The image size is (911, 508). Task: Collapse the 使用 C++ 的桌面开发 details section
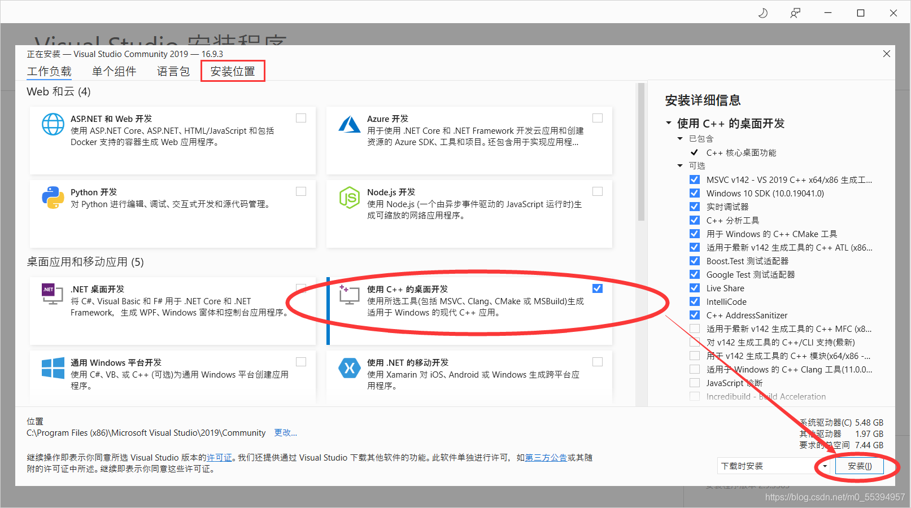[x=669, y=123]
